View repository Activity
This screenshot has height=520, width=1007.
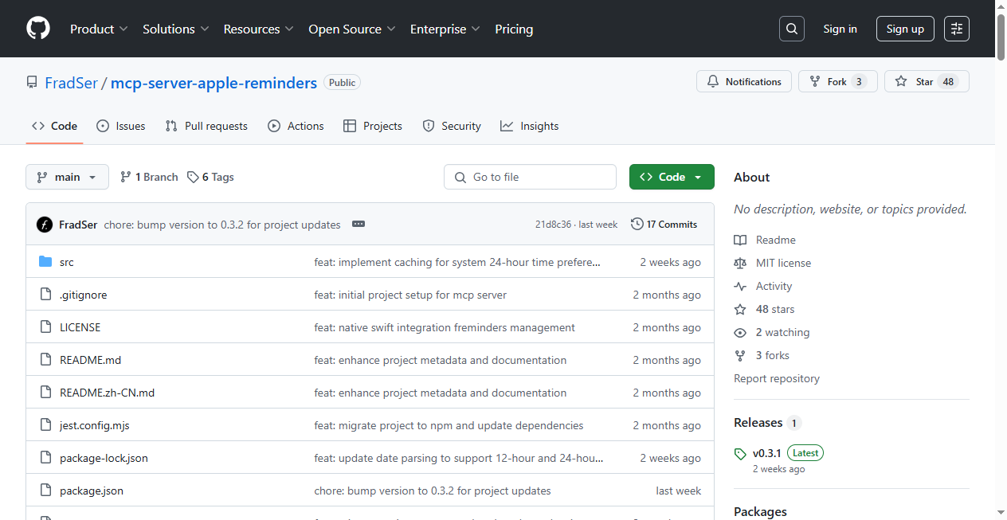coord(763,286)
